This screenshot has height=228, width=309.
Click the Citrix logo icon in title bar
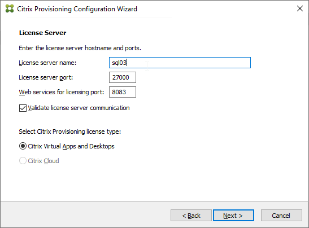click(x=10, y=8)
